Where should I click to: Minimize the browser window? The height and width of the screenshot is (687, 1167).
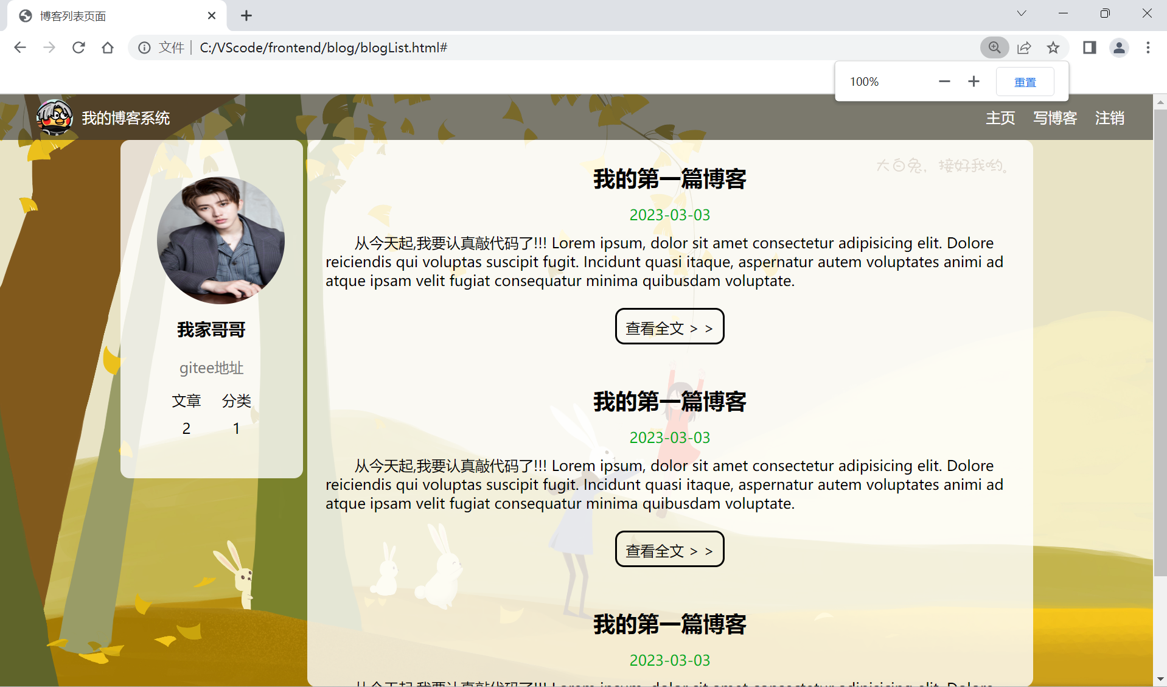[x=1063, y=13]
